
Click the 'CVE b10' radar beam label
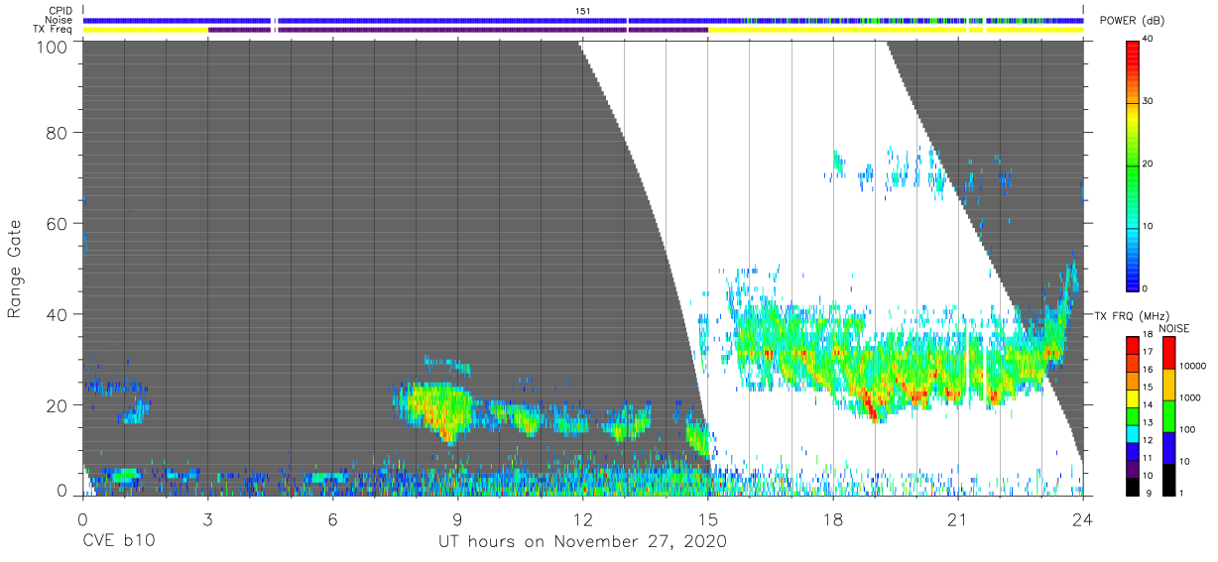pyautogui.click(x=118, y=542)
